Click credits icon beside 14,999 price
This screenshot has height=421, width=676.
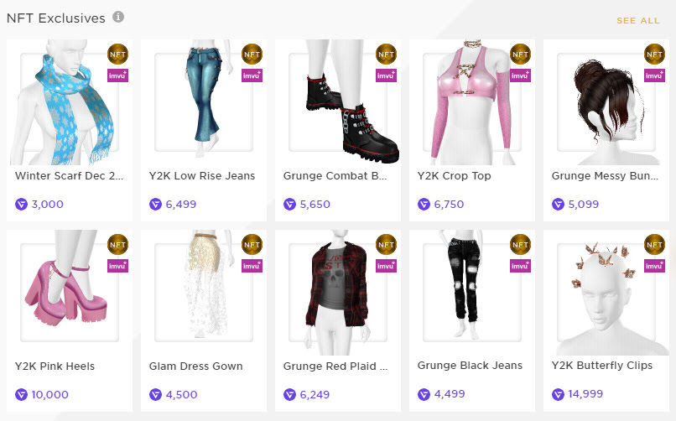pos(558,394)
